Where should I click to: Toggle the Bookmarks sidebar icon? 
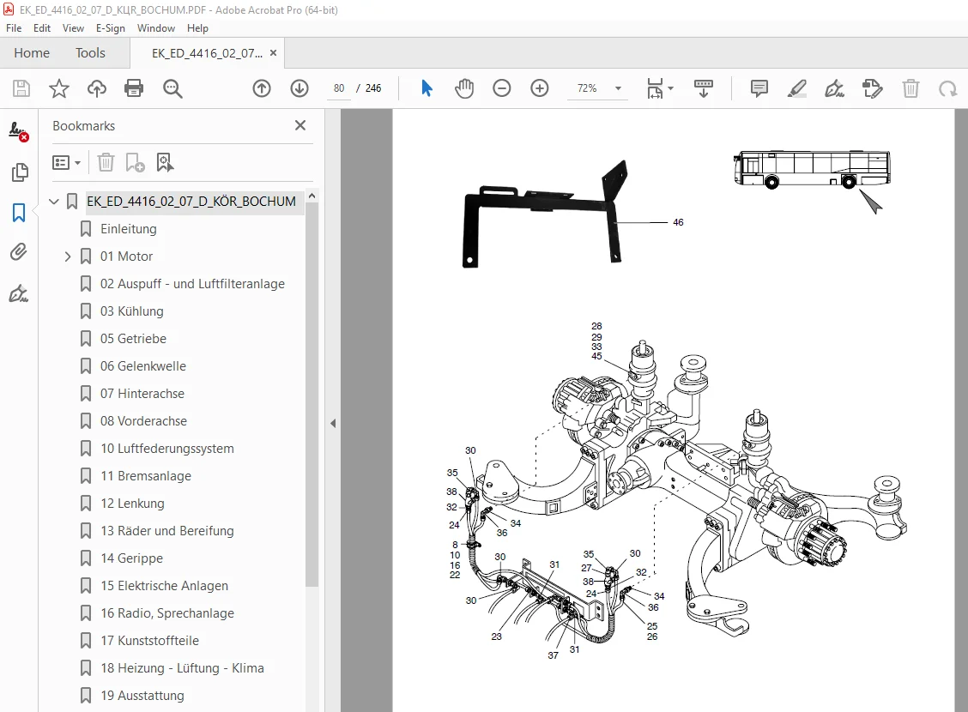pos(19,213)
